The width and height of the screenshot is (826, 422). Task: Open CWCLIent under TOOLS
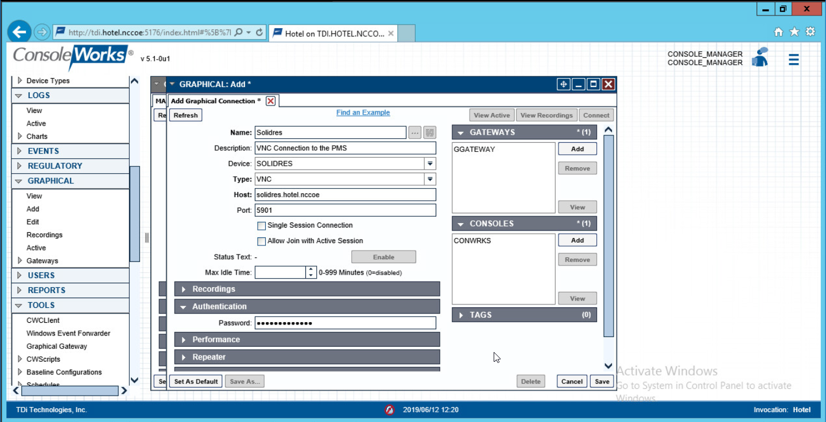pyautogui.click(x=43, y=321)
